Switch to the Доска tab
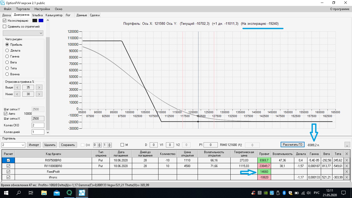 (6, 15)
